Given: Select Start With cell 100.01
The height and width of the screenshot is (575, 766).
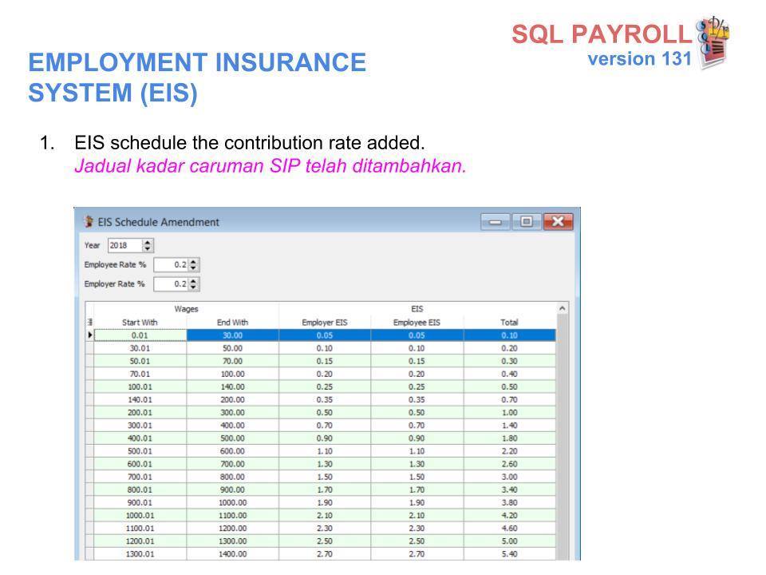Looking at the screenshot, I should (x=140, y=387).
